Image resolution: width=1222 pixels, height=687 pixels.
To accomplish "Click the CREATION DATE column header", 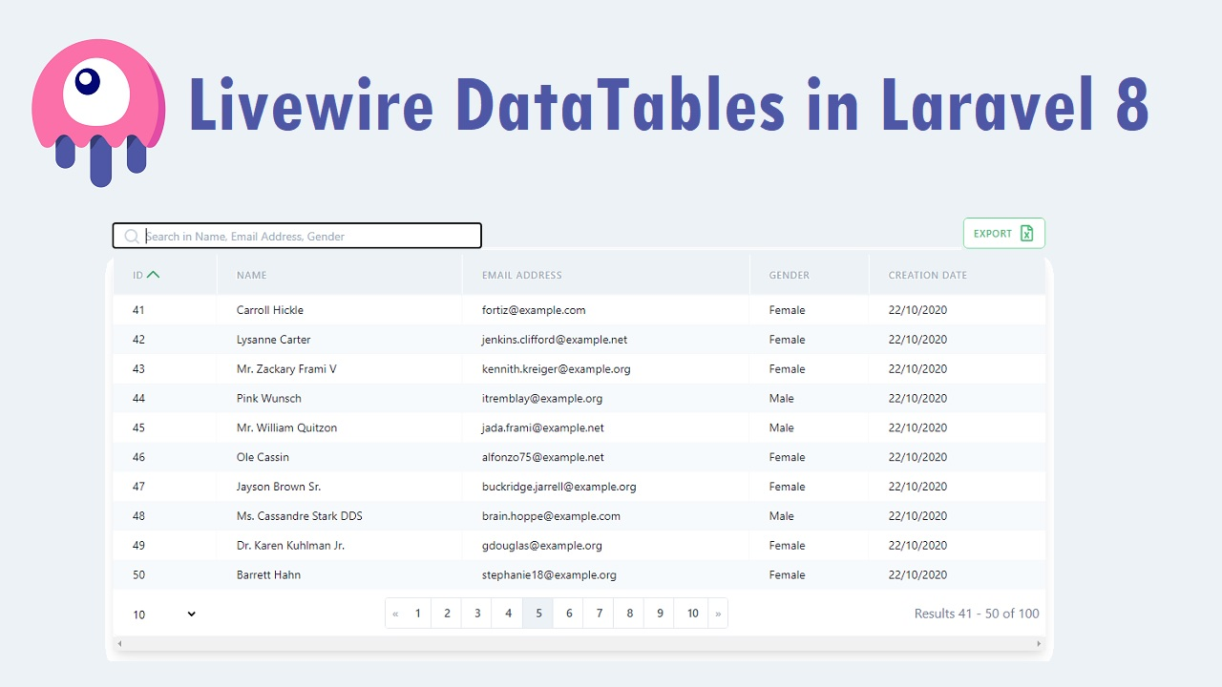I will 927,275.
